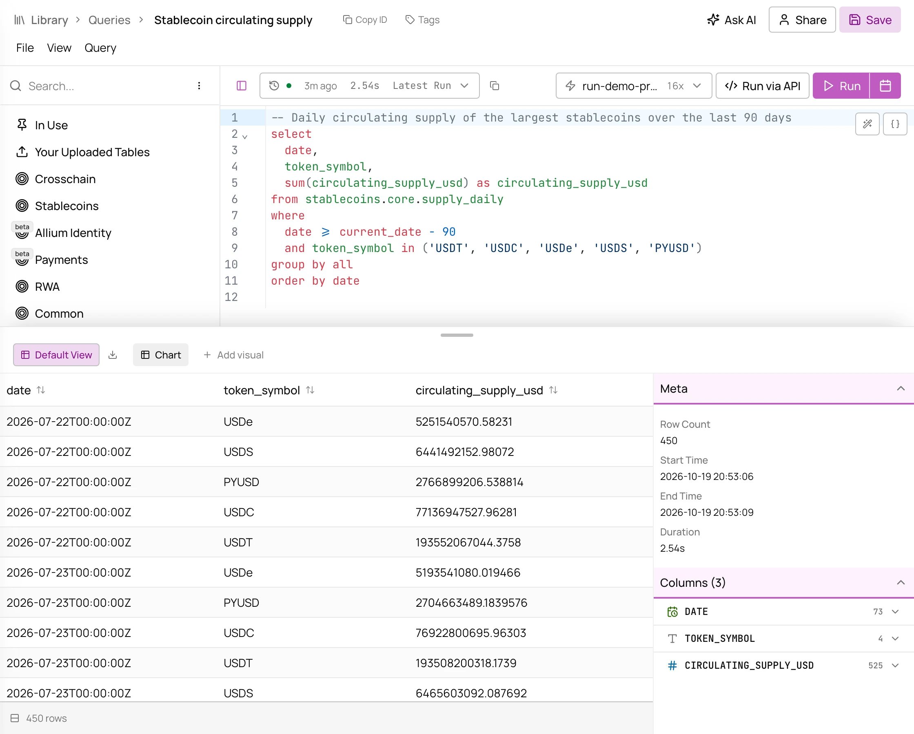Share this query
Viewport: 914px width, 734px height.
(802, 20)
